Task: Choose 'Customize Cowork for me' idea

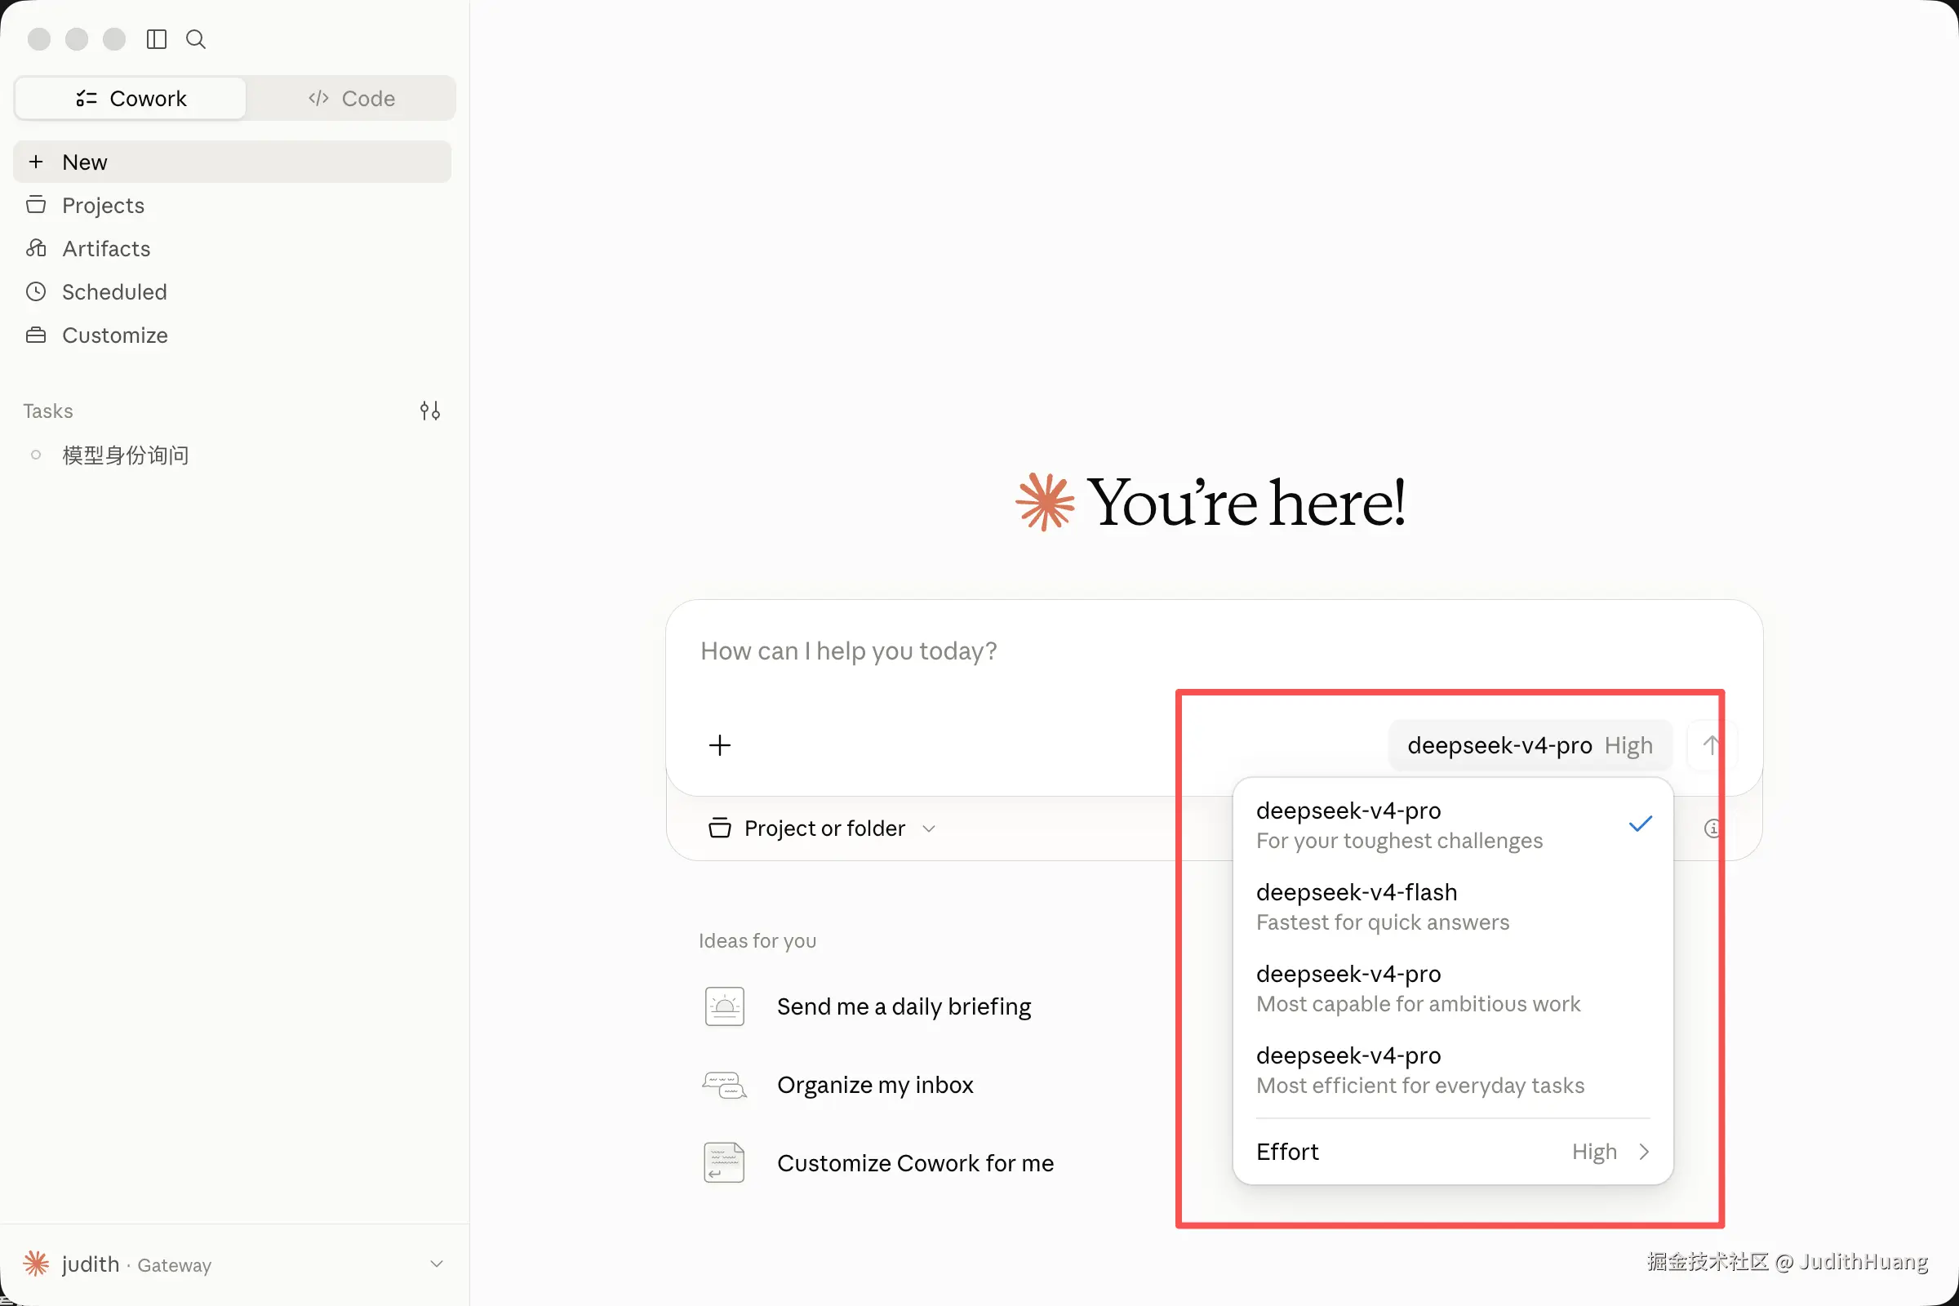Action: (x=915, y=1162)
